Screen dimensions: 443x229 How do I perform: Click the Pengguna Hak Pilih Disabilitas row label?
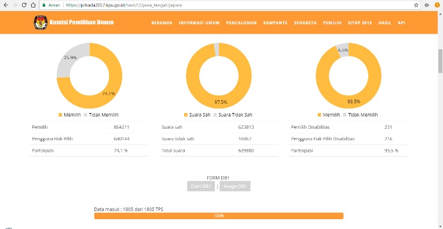coord(323,139)
